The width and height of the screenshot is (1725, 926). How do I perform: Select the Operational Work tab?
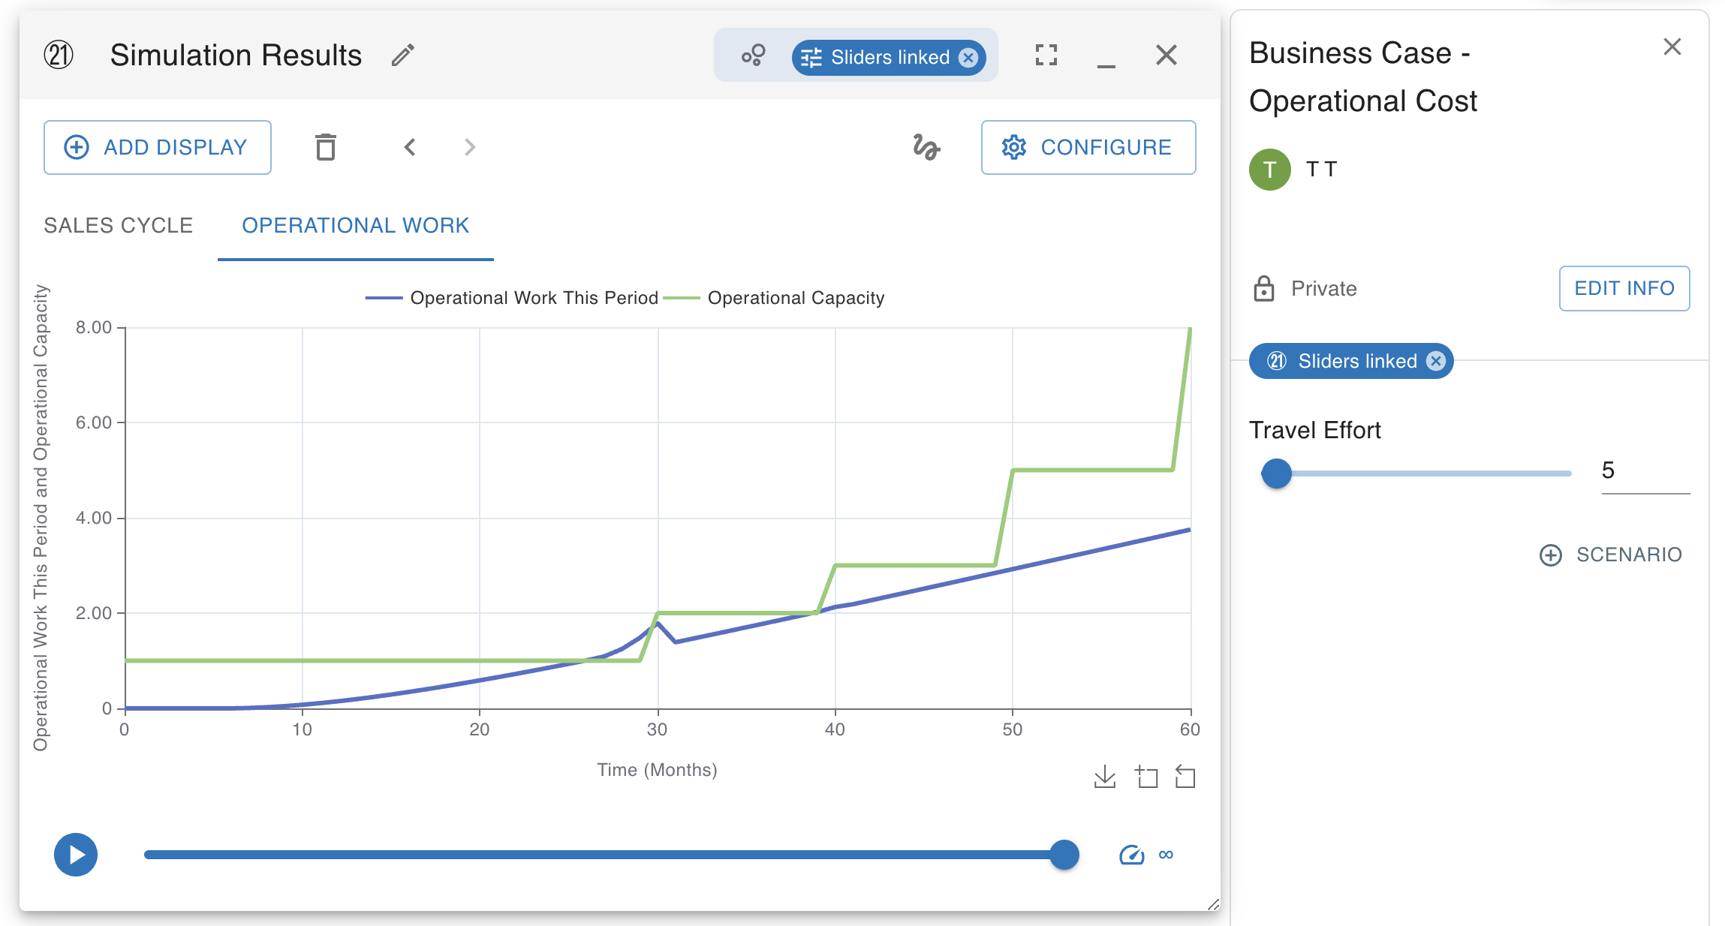point(355,225)
